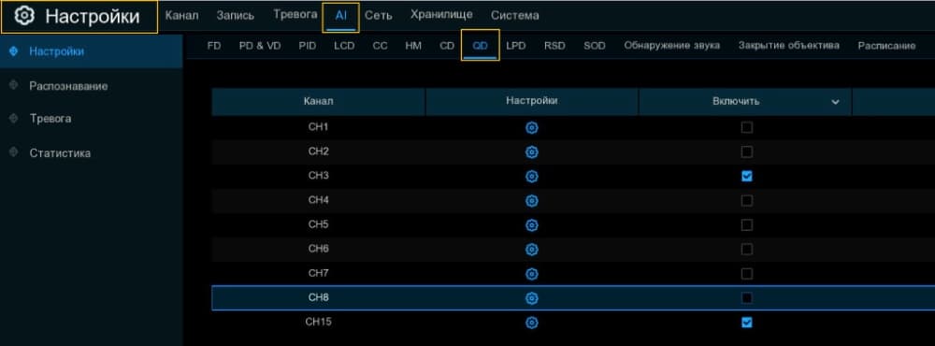
Task: Uncheck the CH3 enable checkbox
Action: pyautogui.click(x=746, y=176)
